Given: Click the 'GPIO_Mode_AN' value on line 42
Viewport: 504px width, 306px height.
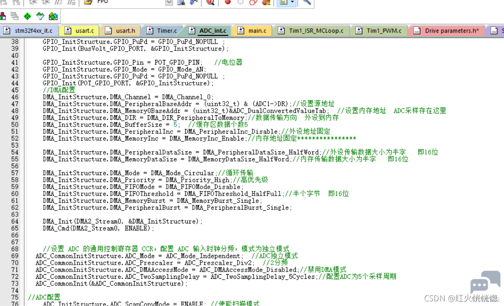Looking at the screenshot, I should point(180,70).
